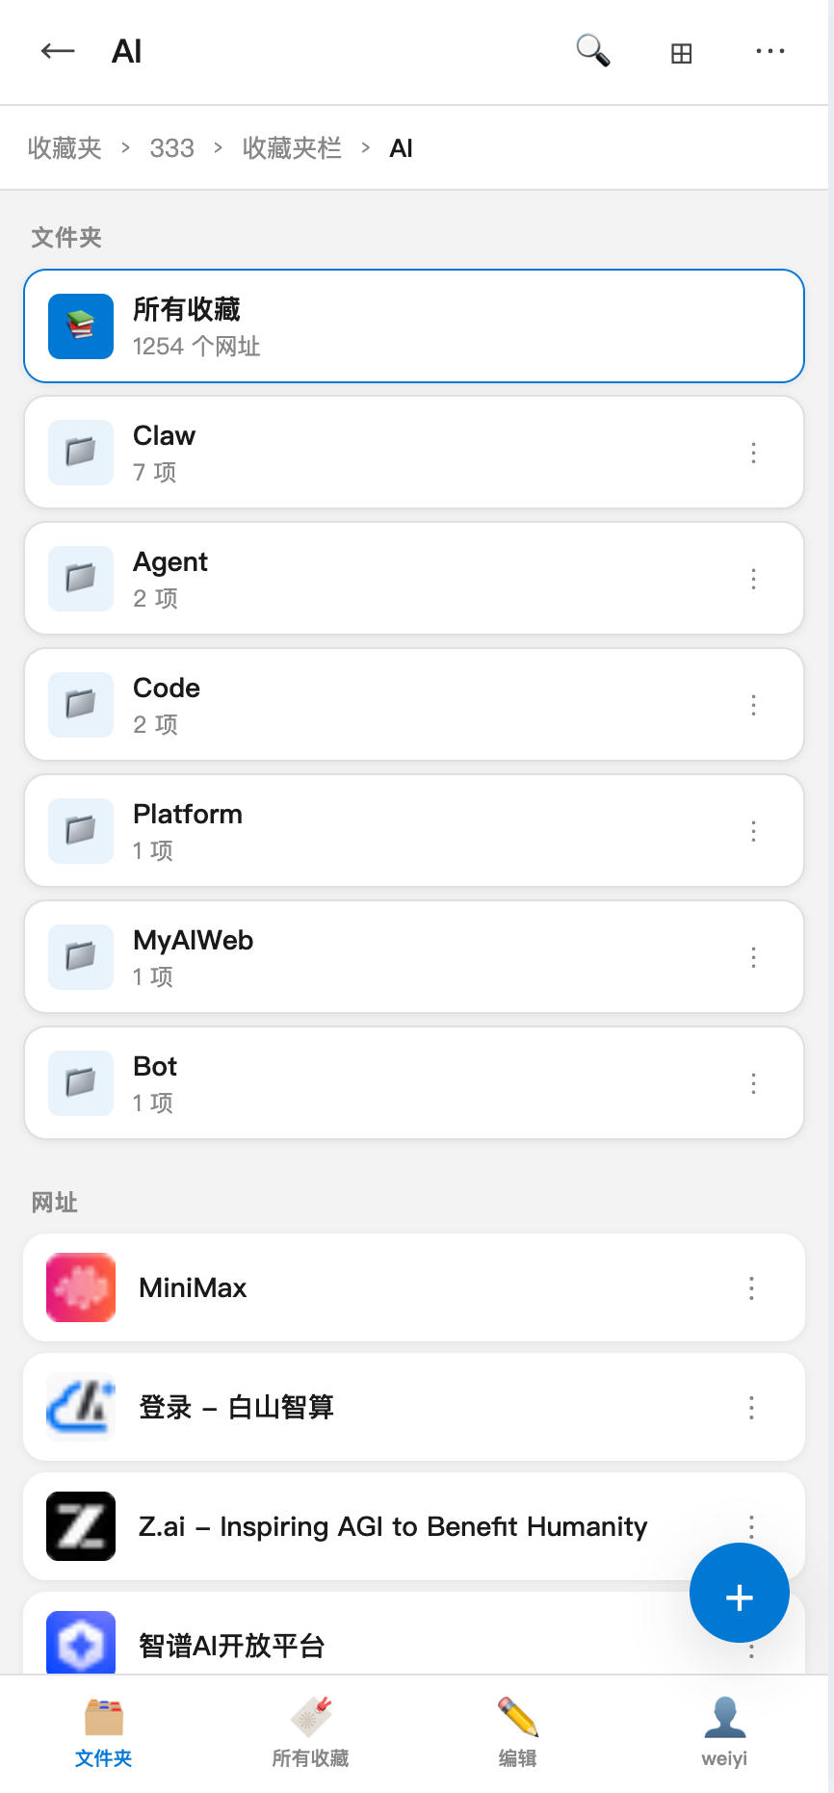Switch to grid view layout icon
The height and width of the screenshot is (1793, 834).
(x=681, y=53)
